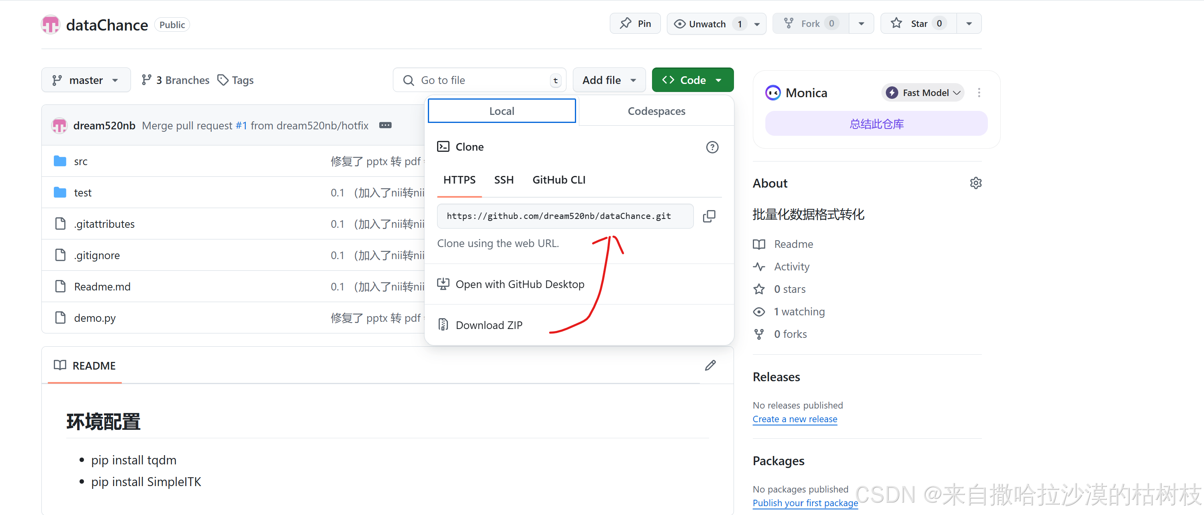
Task: Click the Packages heading
Action: tap(778, 461)
